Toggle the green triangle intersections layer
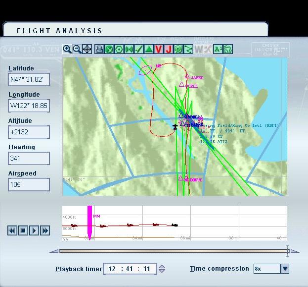This screenshot has width=308, height=287. click(149, 49)
